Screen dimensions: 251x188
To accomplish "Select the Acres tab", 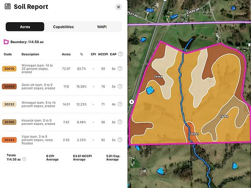I will coord(25,27).
